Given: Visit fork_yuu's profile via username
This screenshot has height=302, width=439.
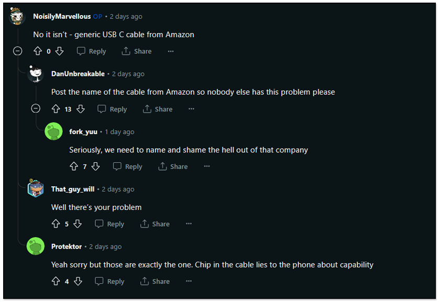Looking at the screenshot, I should [83, 132].
